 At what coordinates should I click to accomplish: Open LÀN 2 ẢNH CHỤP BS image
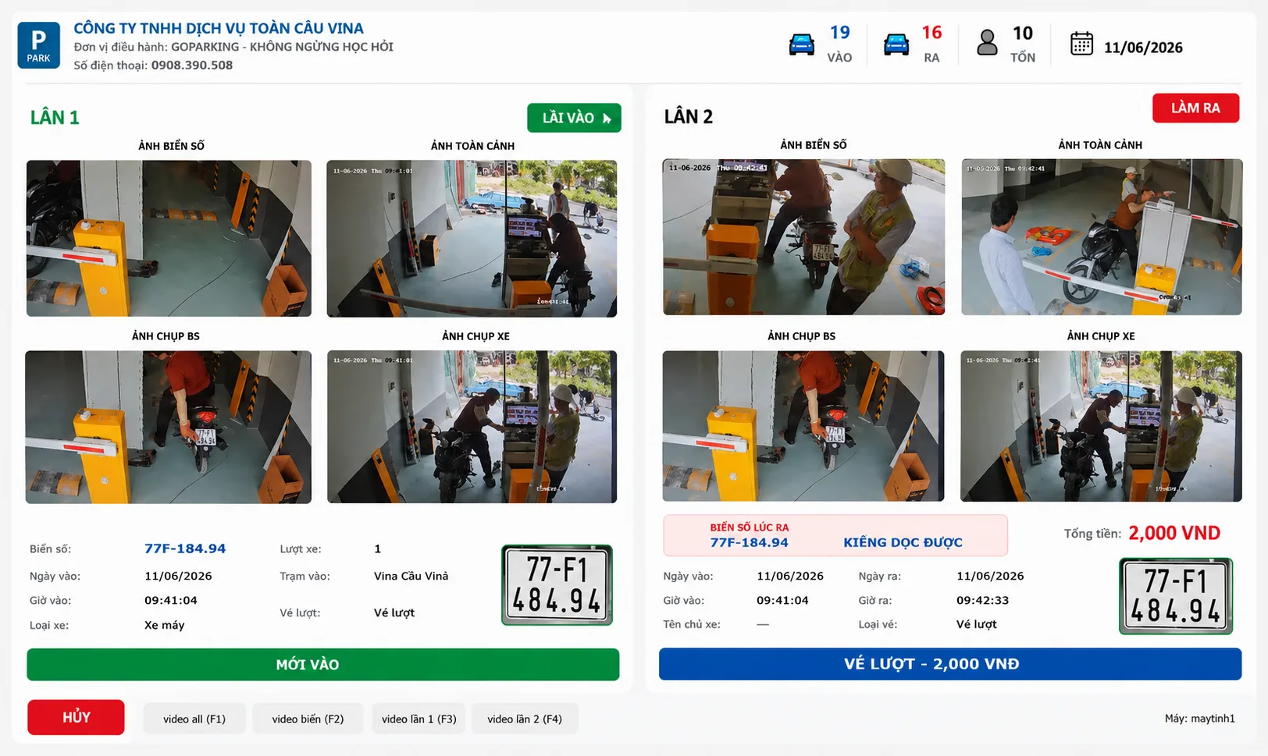click(x=803, y=426)
